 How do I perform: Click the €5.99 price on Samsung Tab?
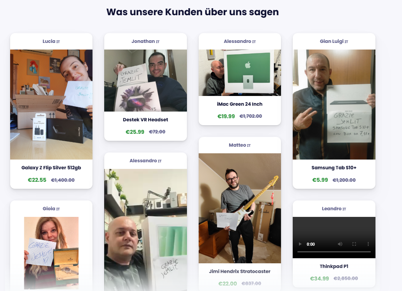coord(320,180)
